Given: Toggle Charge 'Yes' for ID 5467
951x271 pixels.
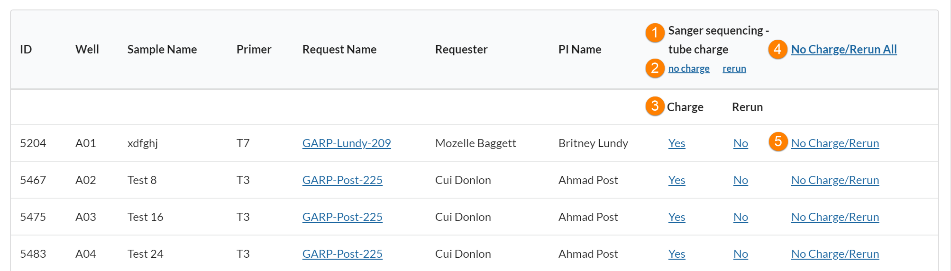Looking at the screenshot, I should tap(677, 180).
